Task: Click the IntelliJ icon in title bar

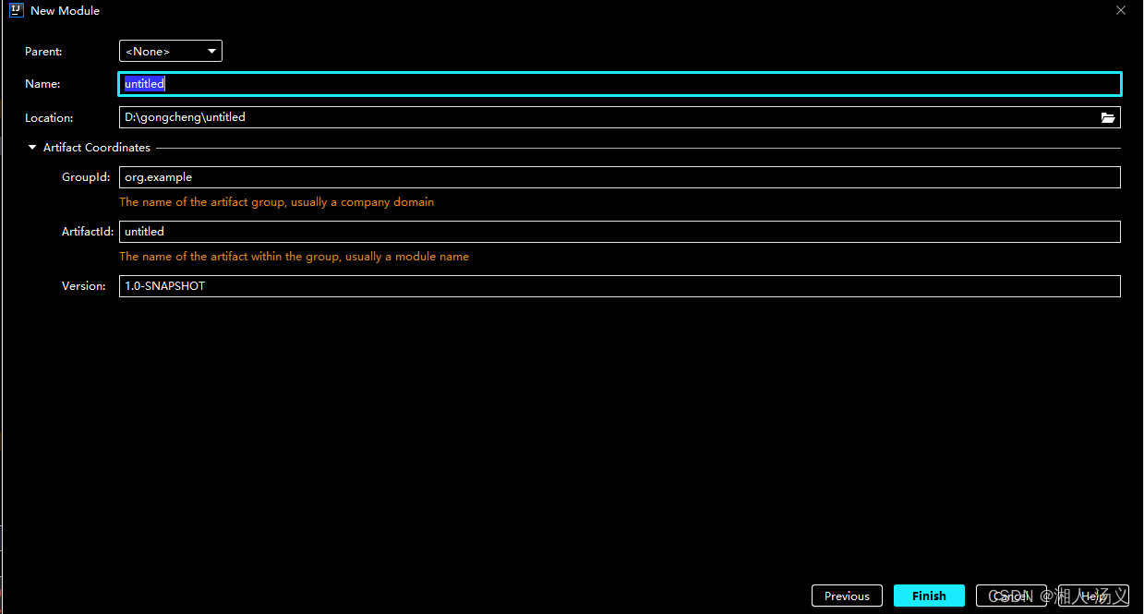Action: 16,11
